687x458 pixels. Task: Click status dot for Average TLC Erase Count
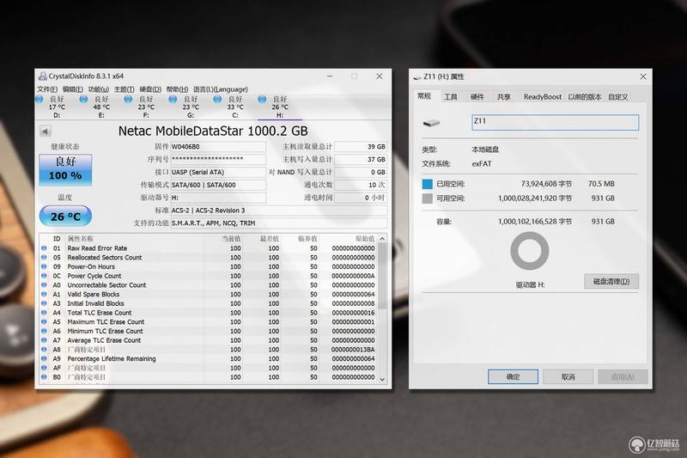coord(44,340)
